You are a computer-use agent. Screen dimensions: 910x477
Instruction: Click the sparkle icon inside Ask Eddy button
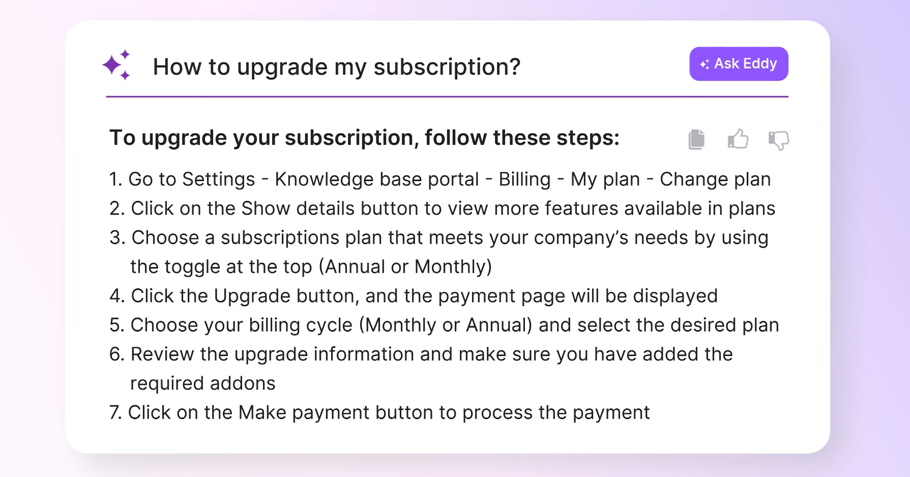(x=704, y=64)
